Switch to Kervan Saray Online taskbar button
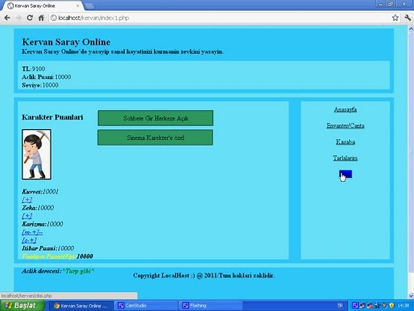 coord(82,306)
